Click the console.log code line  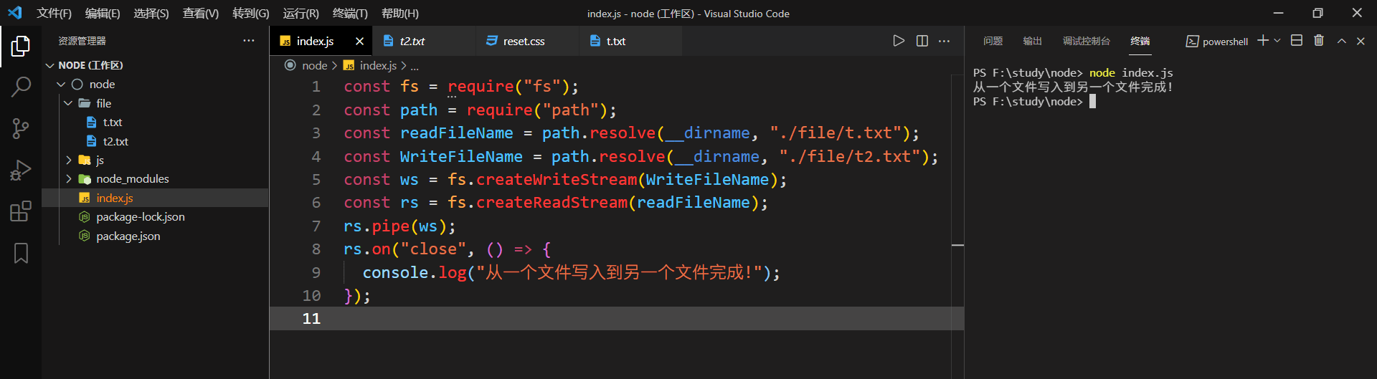coord(571,273)
